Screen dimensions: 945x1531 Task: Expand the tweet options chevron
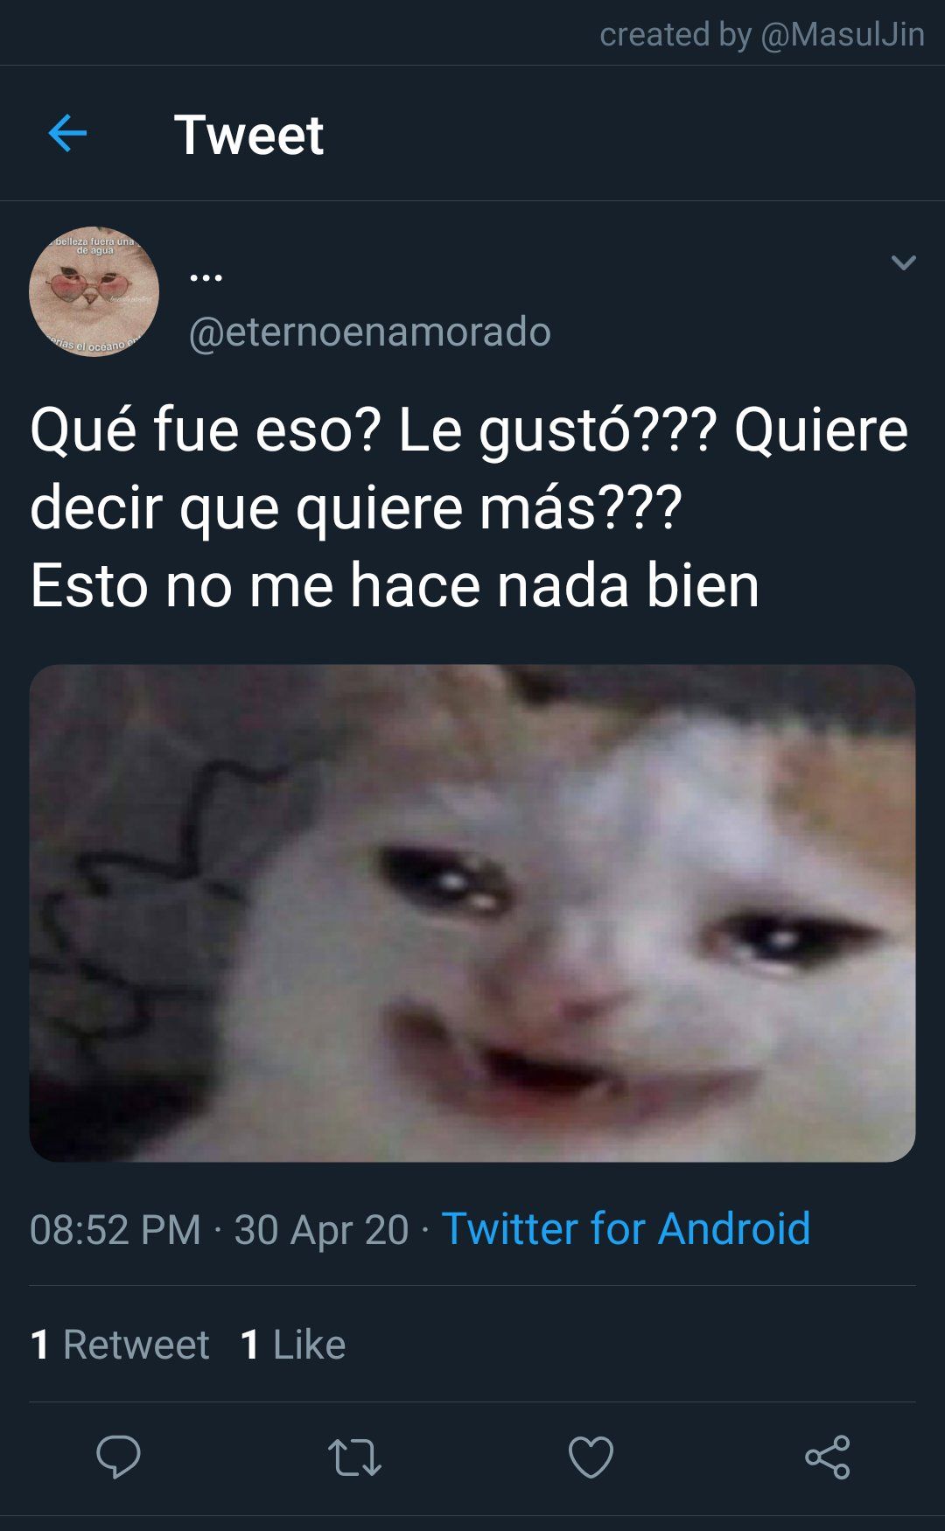(x=903, y=262)
